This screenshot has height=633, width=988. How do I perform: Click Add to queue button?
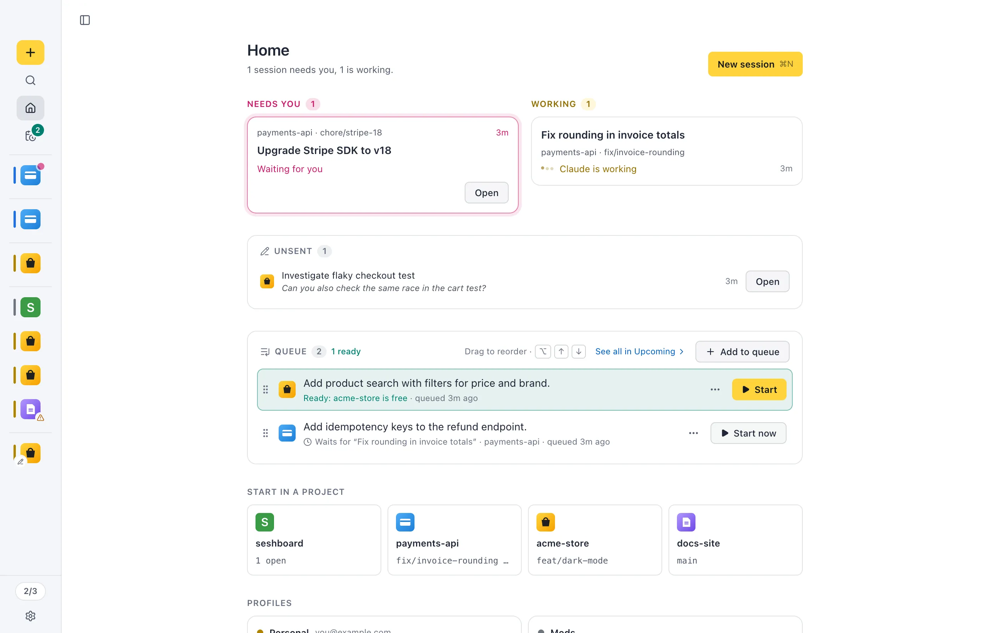[x=742, y=352]
